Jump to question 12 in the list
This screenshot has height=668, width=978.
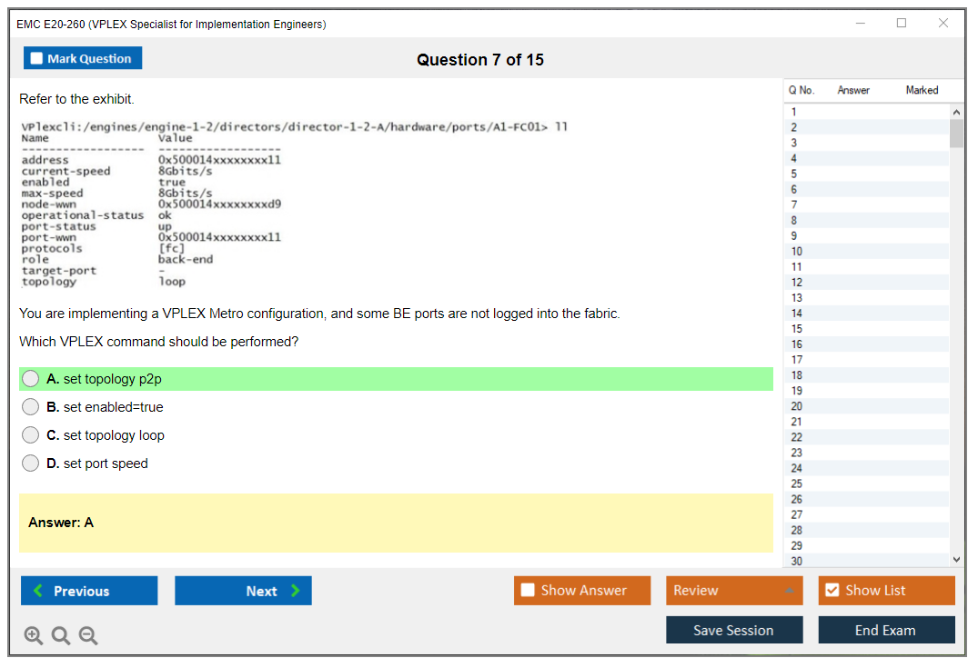coord(797,283)
